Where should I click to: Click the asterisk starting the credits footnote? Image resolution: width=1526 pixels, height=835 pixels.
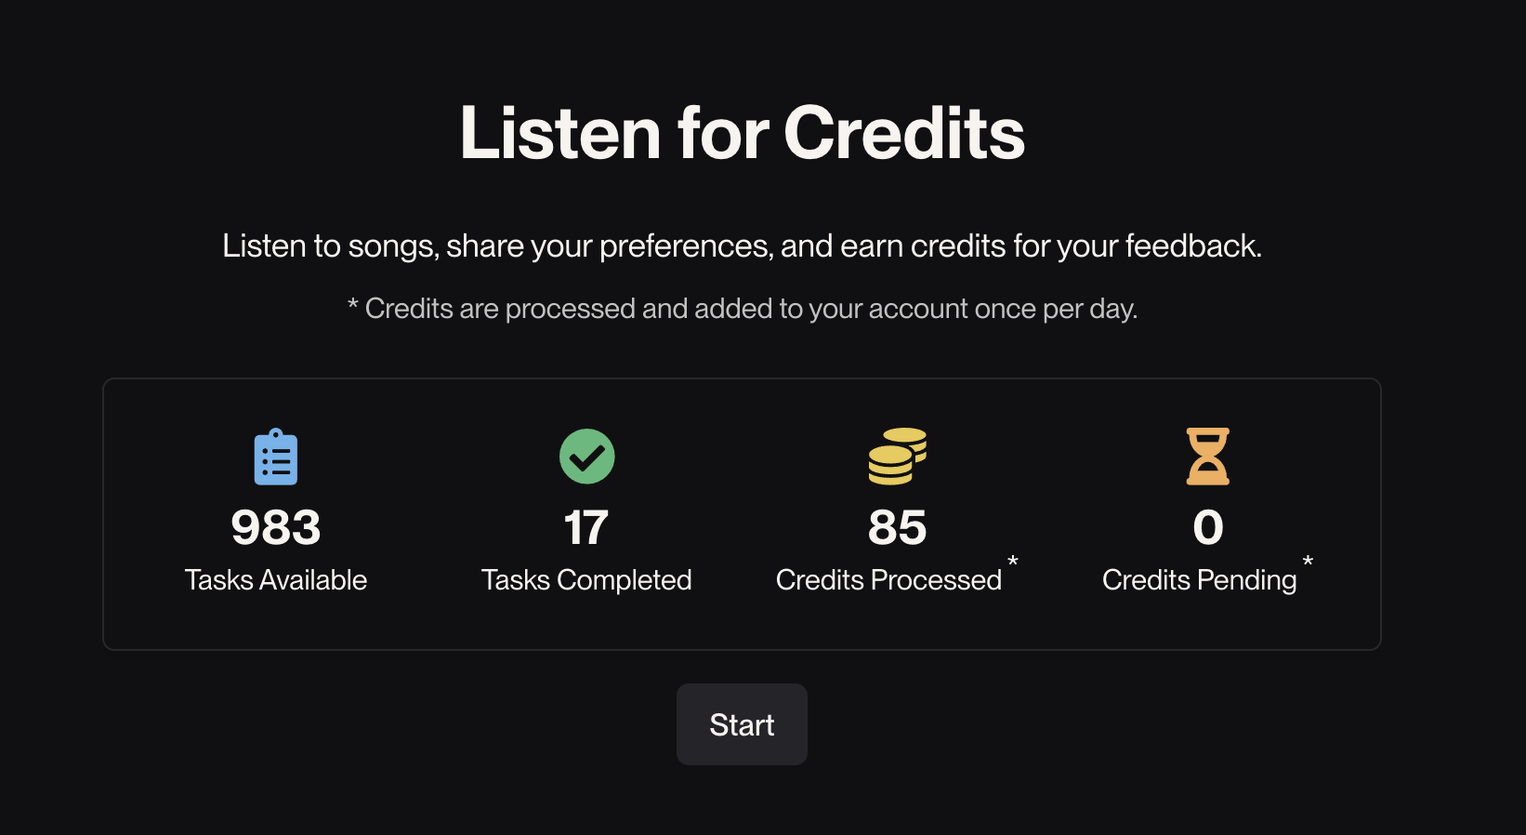pyautogui.click(x=353, y=307)
